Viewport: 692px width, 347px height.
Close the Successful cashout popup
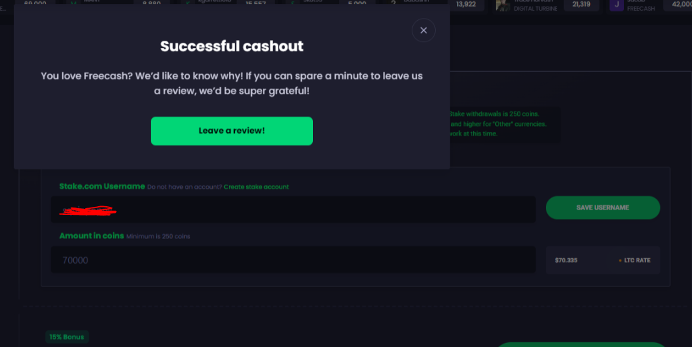[423, 30]
